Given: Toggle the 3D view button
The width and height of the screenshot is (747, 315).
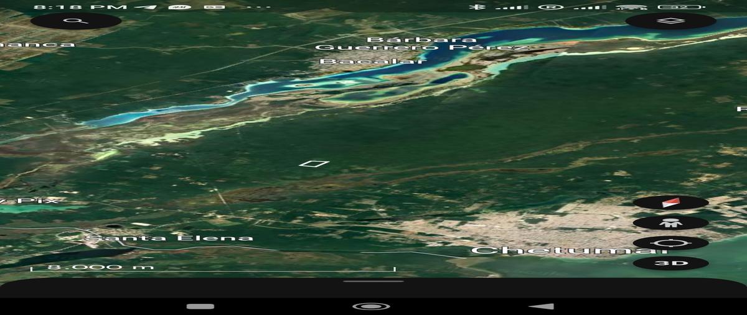Looking at the screenshot, I should click(670, 263).
